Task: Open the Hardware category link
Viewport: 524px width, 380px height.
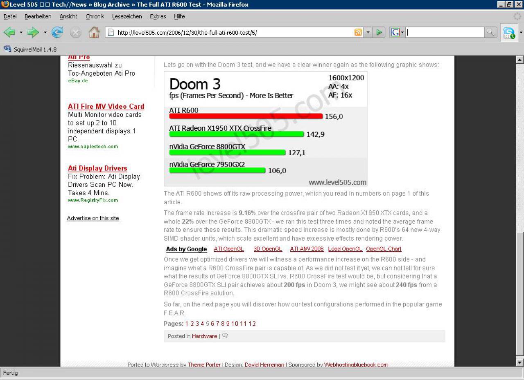Action: click(204, 336)
